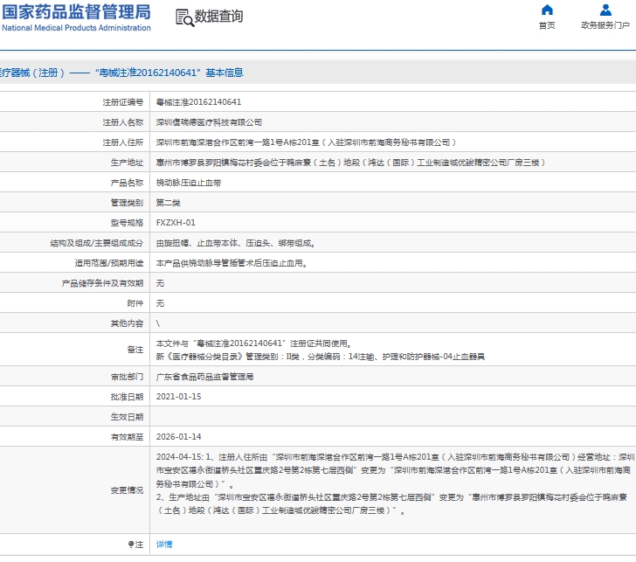
Task: Click the home icon (首页)
Action: 547,10
